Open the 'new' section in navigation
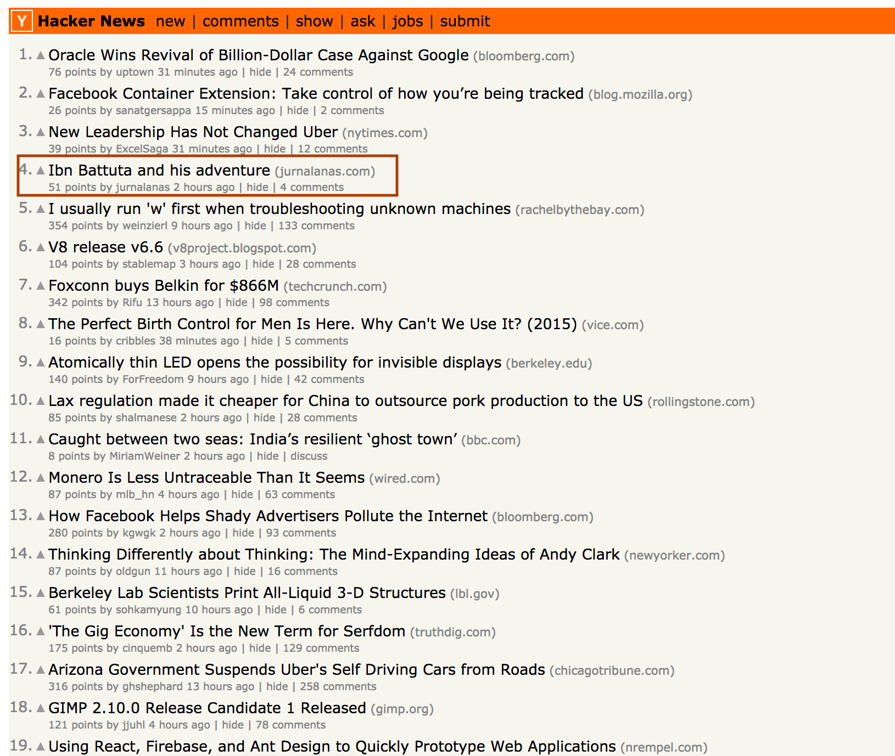Screen dimensions: 895x756 coord(170,21)
